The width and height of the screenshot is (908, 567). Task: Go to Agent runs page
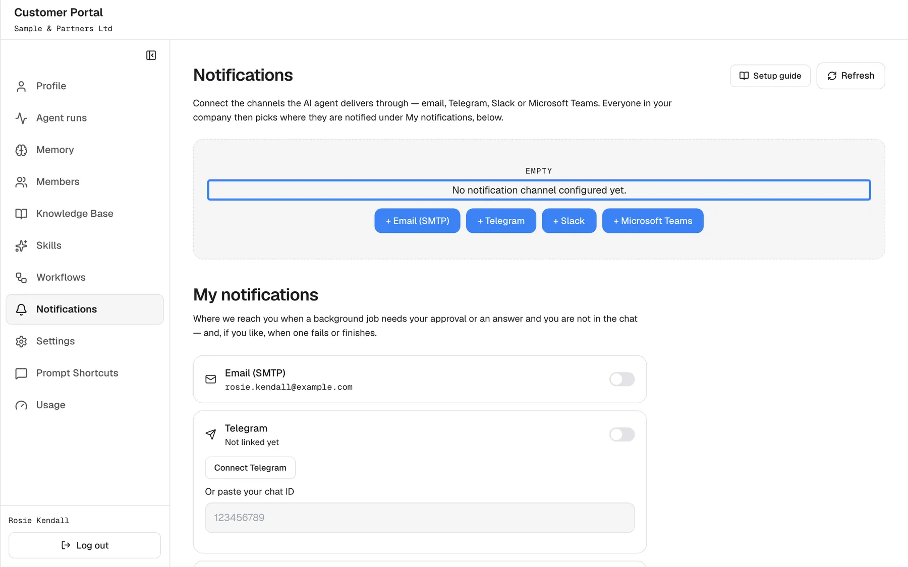[85, 118]
